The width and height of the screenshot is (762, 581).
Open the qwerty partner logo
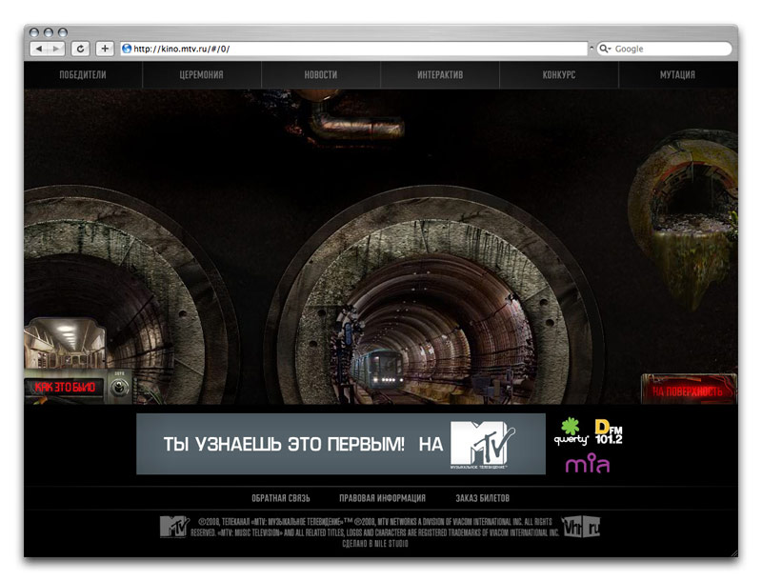571,431
